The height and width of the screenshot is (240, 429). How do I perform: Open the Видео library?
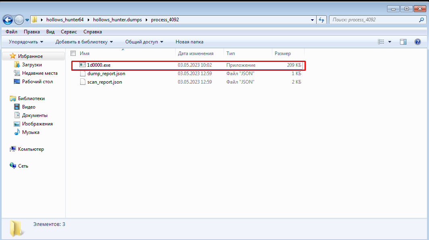pos(29,107)
